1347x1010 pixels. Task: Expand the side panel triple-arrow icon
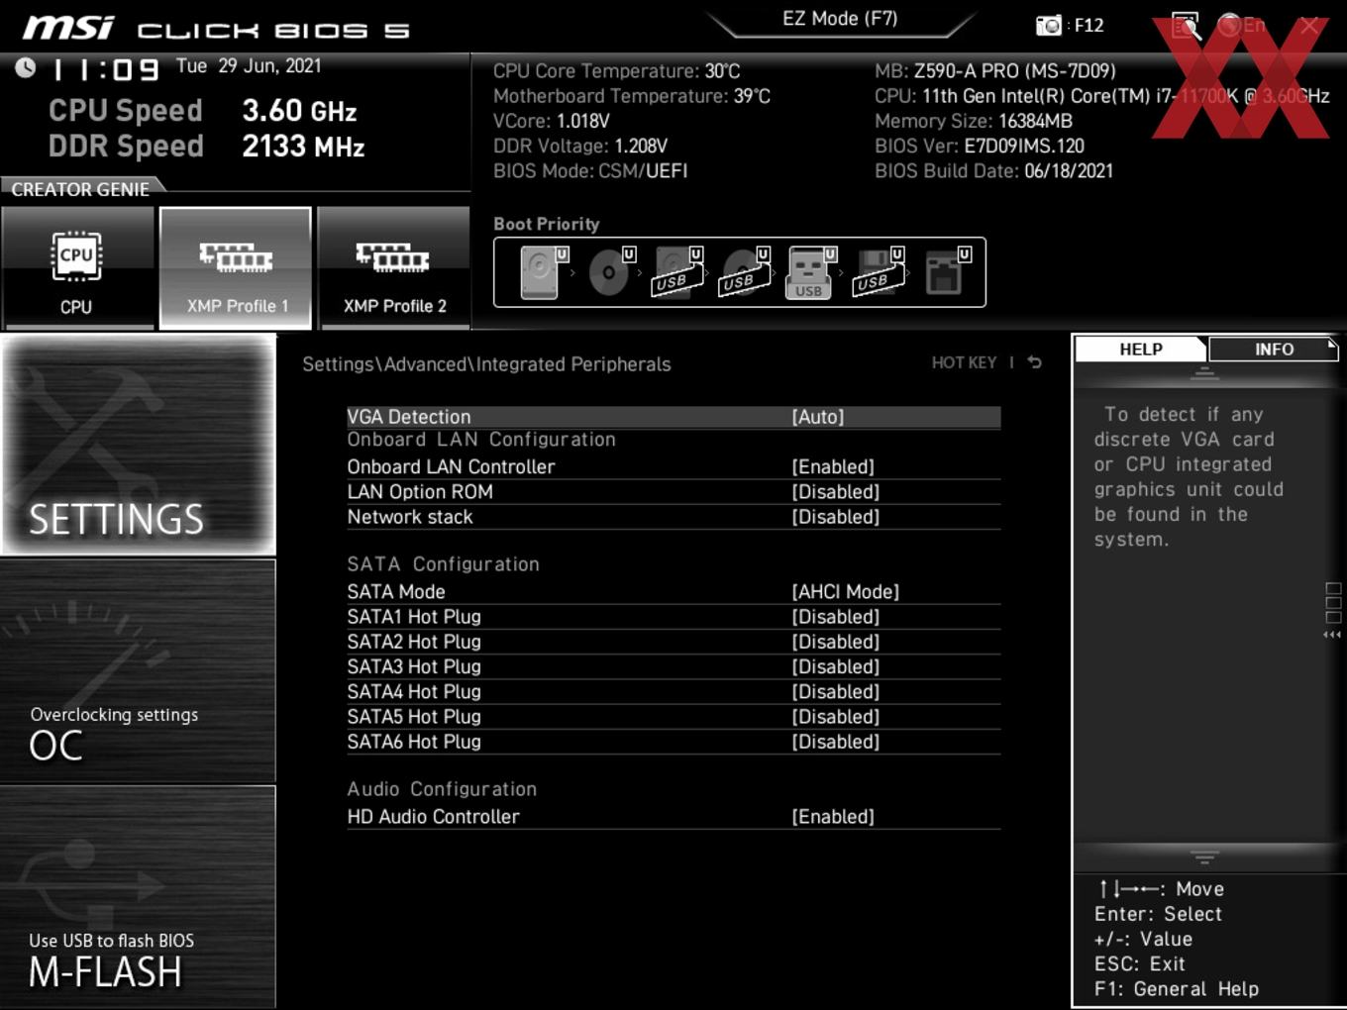click(x=1332, y=635)
